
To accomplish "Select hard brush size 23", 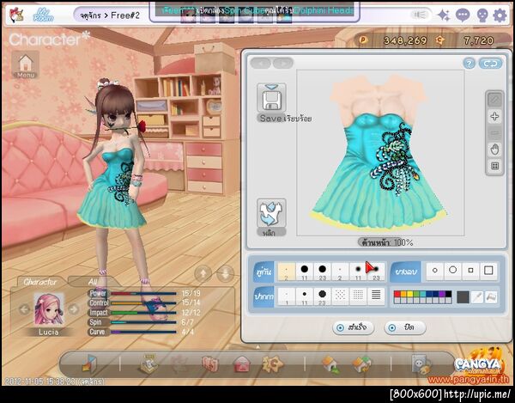I will point(322,272).
